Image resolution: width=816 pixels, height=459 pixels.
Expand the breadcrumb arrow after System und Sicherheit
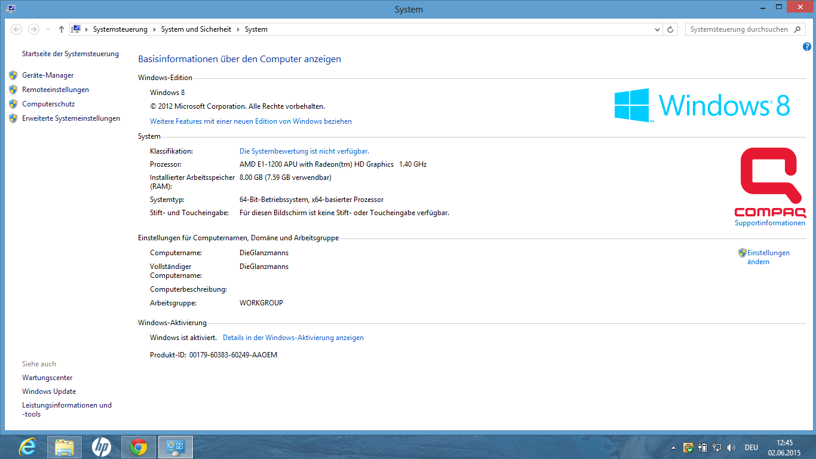pos(238,29)
